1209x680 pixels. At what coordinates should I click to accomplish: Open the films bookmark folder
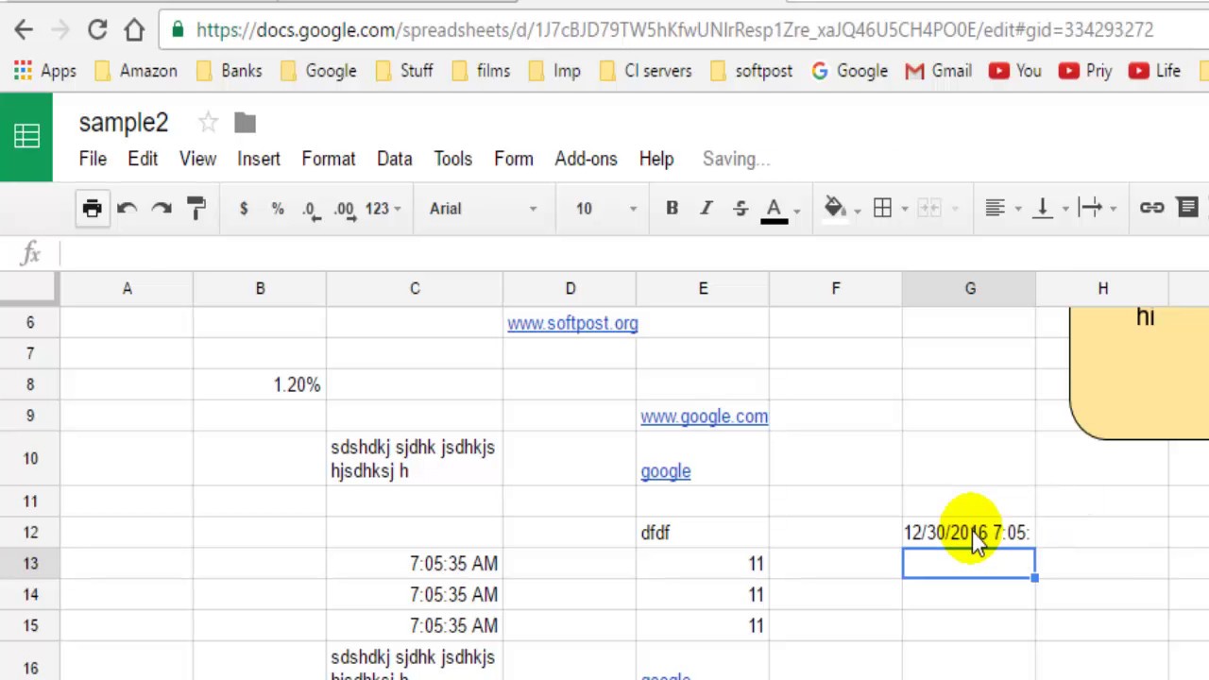[x=481, y=71]
